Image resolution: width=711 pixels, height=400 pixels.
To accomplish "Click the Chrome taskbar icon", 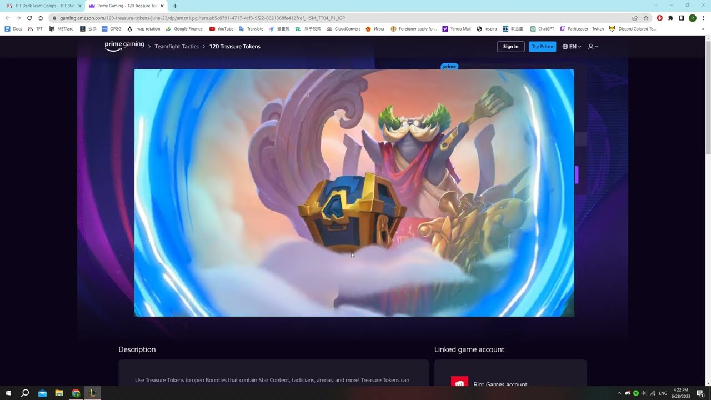I will tap(76, 393).
